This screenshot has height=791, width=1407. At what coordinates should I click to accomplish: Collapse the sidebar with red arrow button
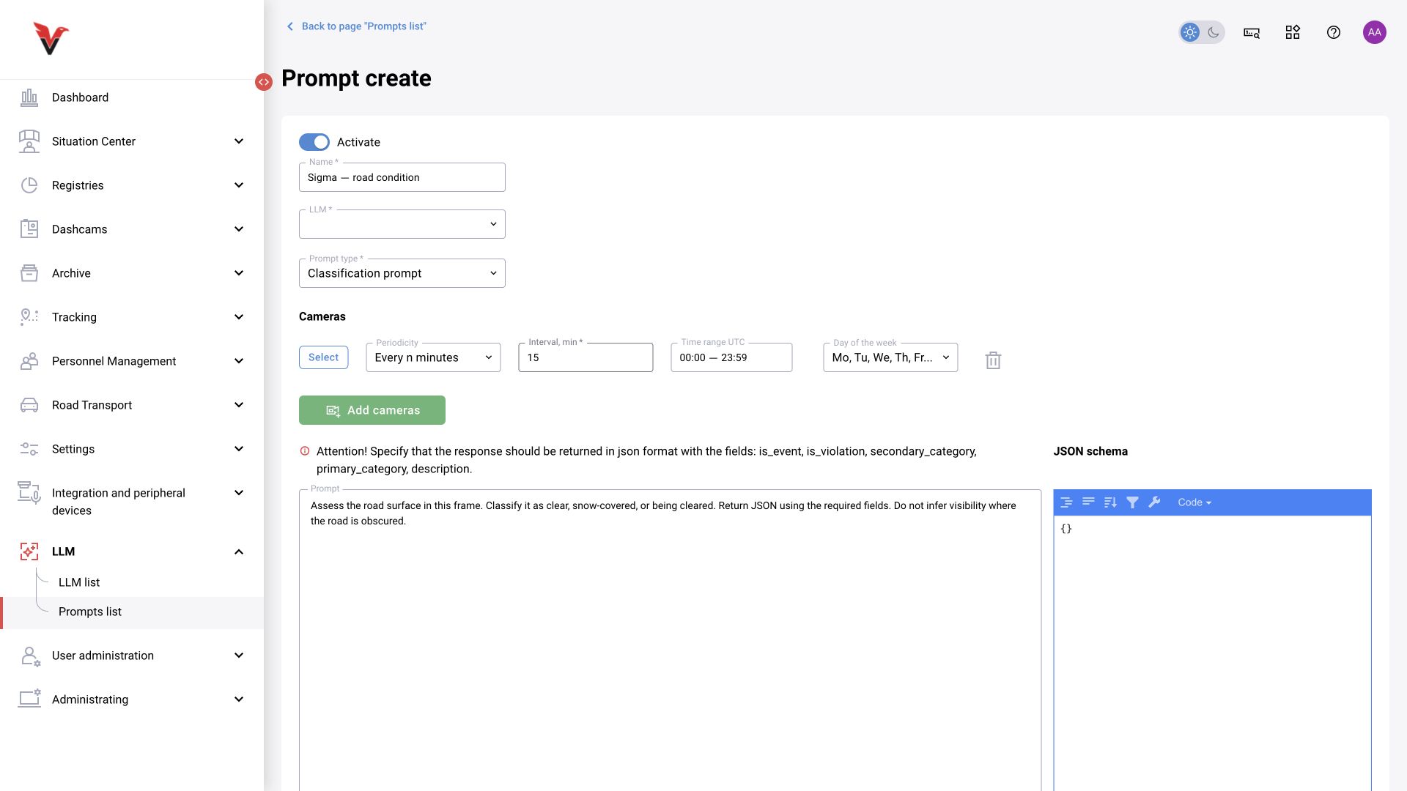pos(264,82)
